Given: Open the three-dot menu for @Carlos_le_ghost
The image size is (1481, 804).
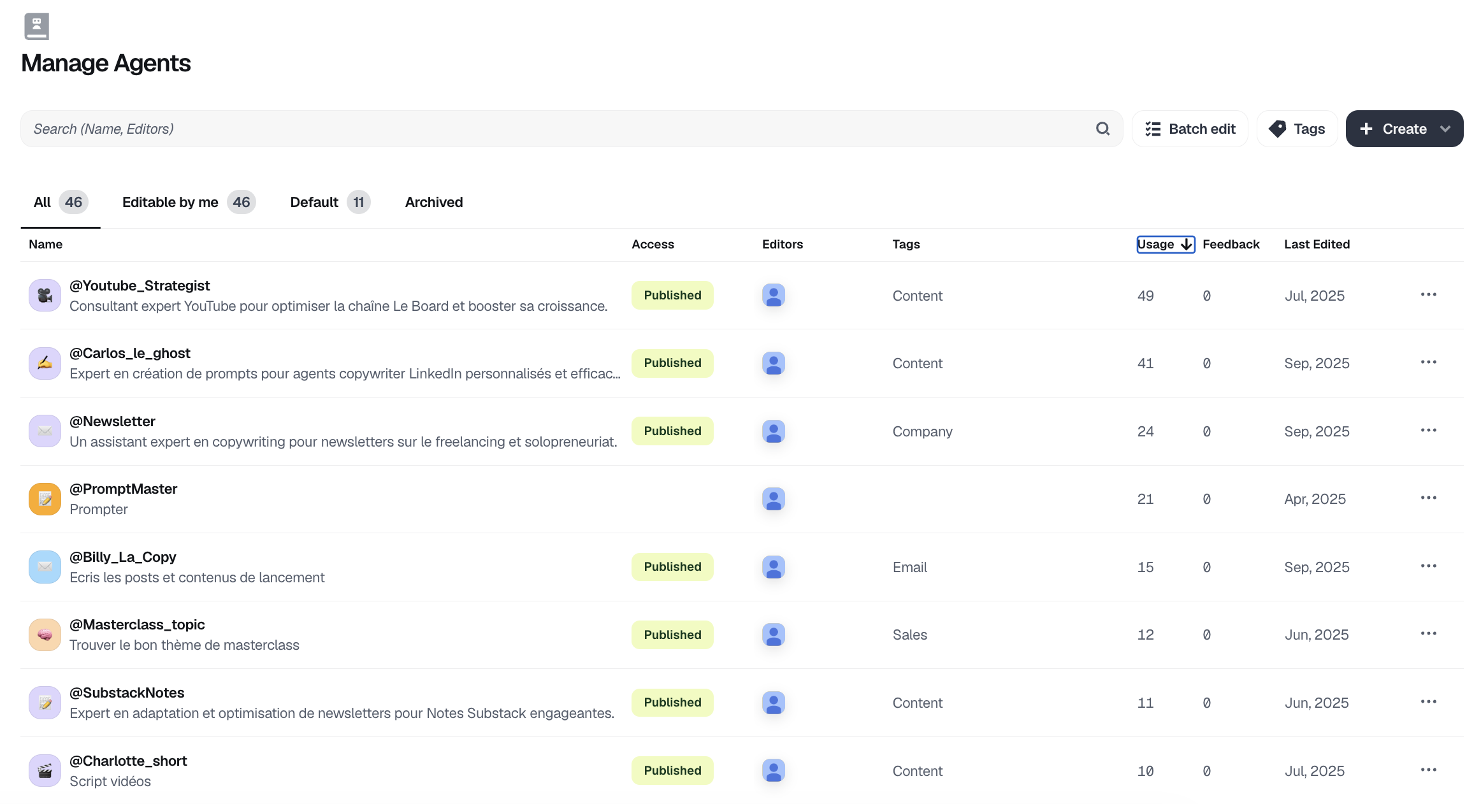Looking at the screenshot, I should click(x=1428, y=363).
